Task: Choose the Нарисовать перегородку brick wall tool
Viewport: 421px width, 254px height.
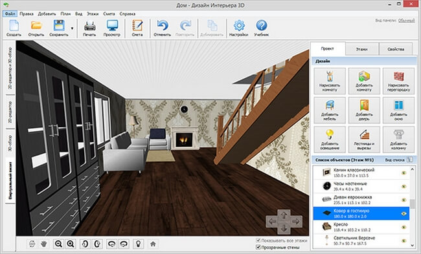Action: pos(398,81)
